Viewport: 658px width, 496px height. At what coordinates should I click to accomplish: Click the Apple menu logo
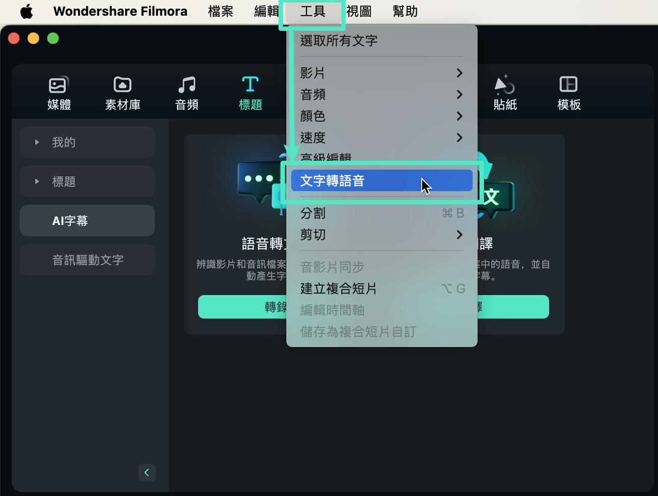coord(26,11)
